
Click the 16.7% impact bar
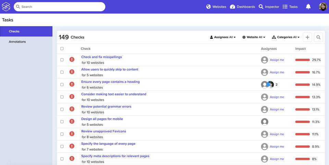click(x=302, y=72)
